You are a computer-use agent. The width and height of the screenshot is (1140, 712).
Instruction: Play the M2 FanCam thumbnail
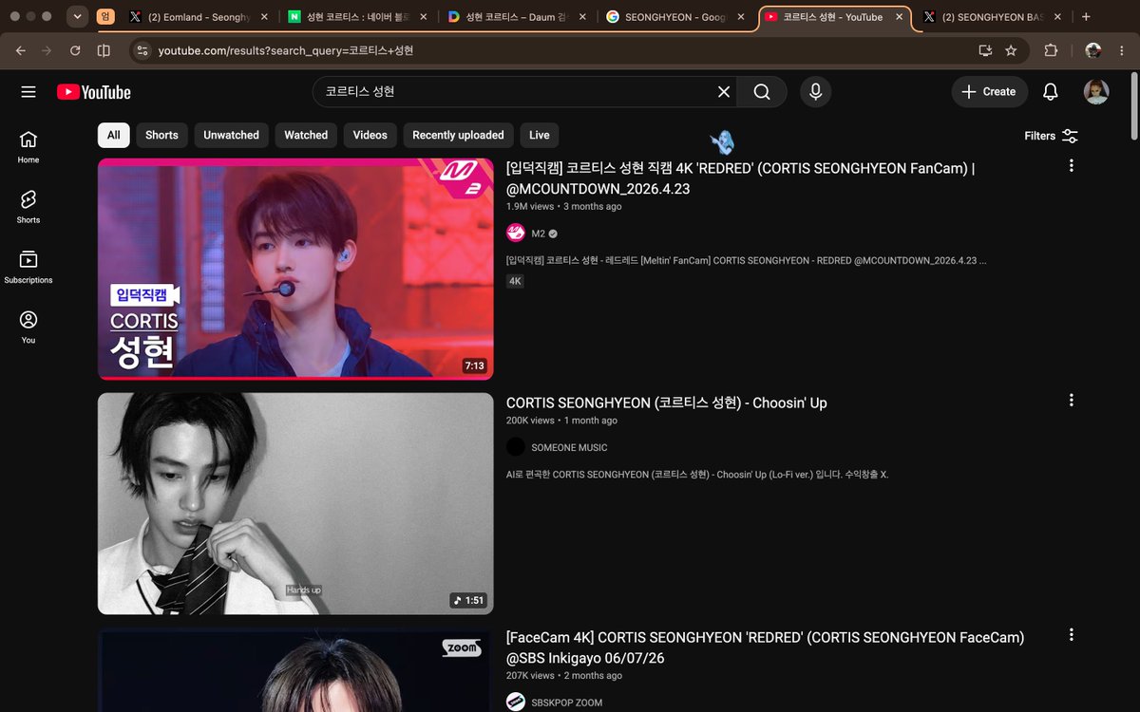coord(295,269)
